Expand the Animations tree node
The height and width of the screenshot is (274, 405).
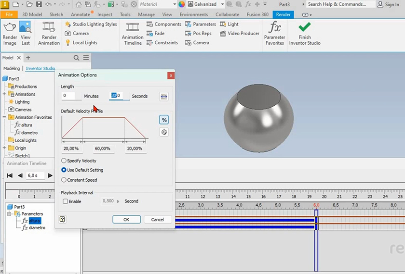tap(4, 94)
